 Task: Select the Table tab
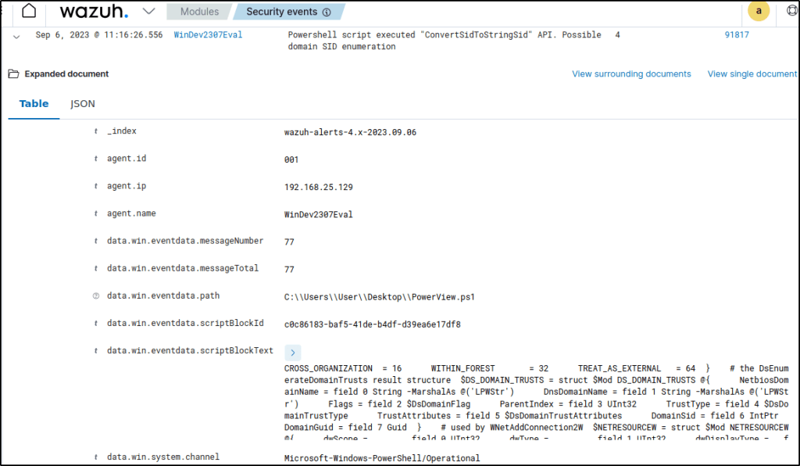[34, 104]
